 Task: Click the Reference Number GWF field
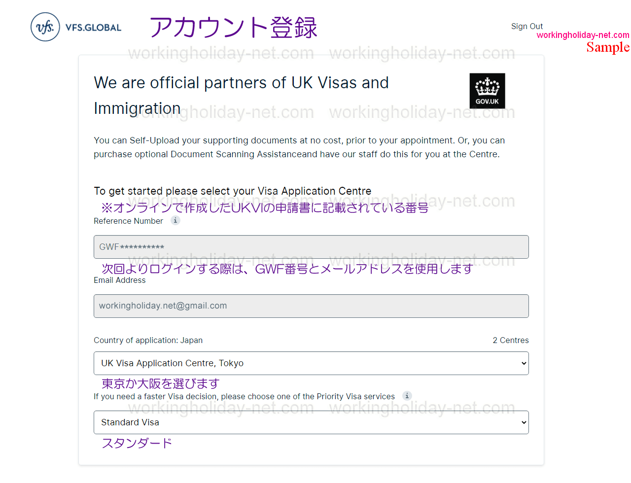(311, 247)
